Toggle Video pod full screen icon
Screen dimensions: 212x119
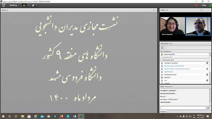tap(202, 10)
